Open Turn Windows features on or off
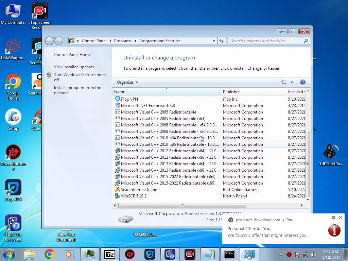 (80, 77)
